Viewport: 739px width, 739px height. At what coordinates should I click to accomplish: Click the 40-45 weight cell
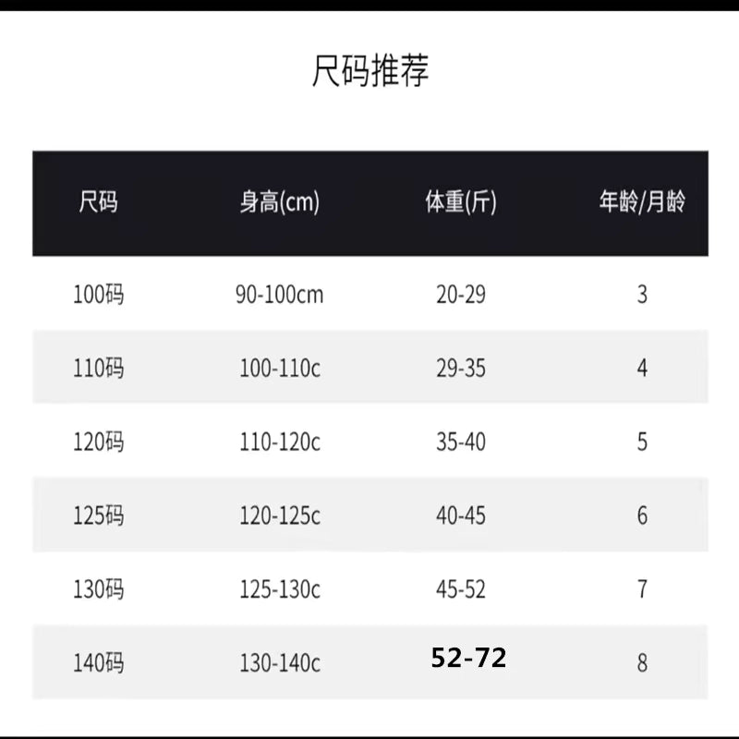[x=460, y=515]
